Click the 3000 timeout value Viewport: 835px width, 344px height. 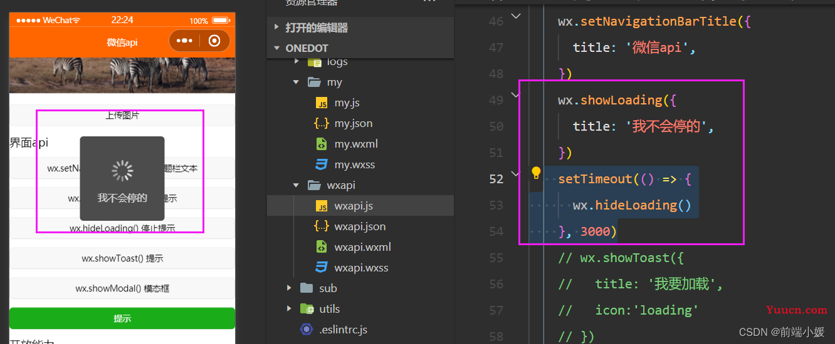[595, 231]
